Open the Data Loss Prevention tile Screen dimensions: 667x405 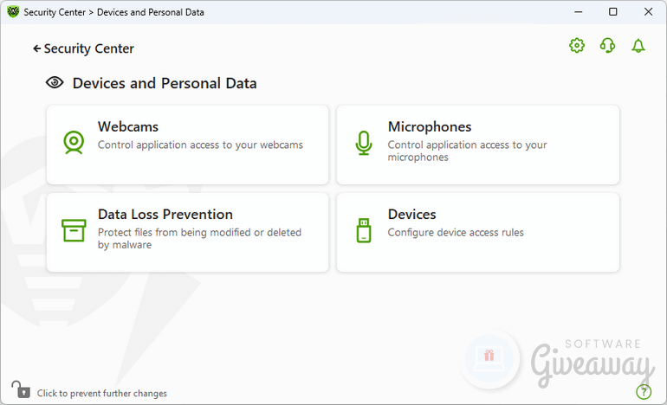point(188,233)
